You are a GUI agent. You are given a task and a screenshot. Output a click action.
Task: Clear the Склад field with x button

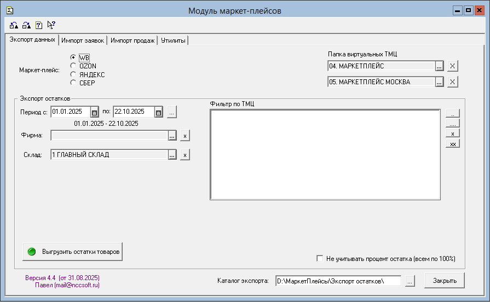186,155
